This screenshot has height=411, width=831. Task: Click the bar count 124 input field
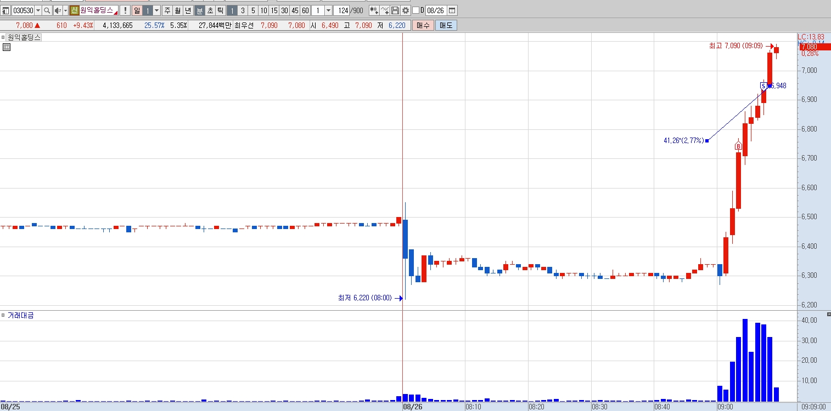[x=341, y=10]
